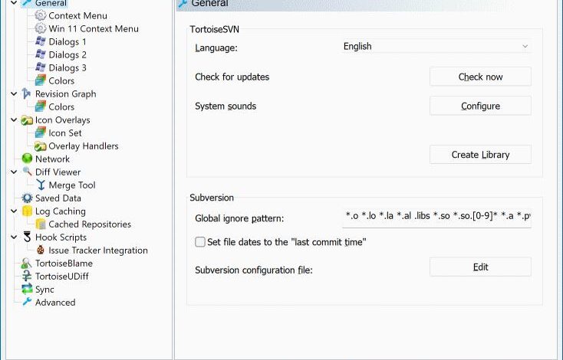The image size is (563, 360).
Task: Open the TortoiseUDiff icon entry
Action: (27, 276)
